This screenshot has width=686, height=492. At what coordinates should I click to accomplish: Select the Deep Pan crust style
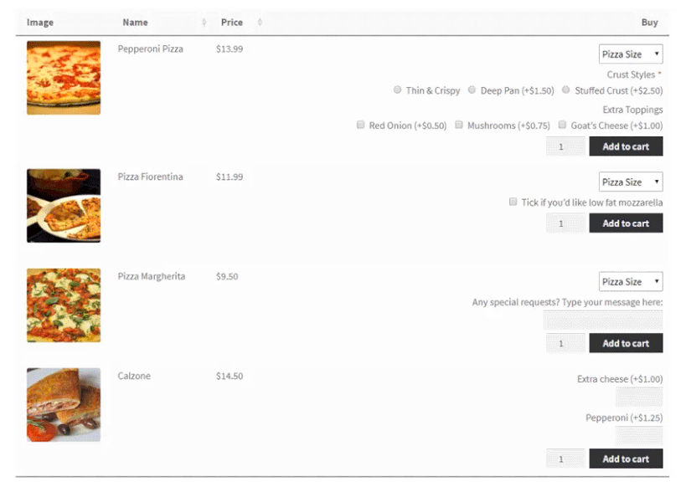pos(472,90)
